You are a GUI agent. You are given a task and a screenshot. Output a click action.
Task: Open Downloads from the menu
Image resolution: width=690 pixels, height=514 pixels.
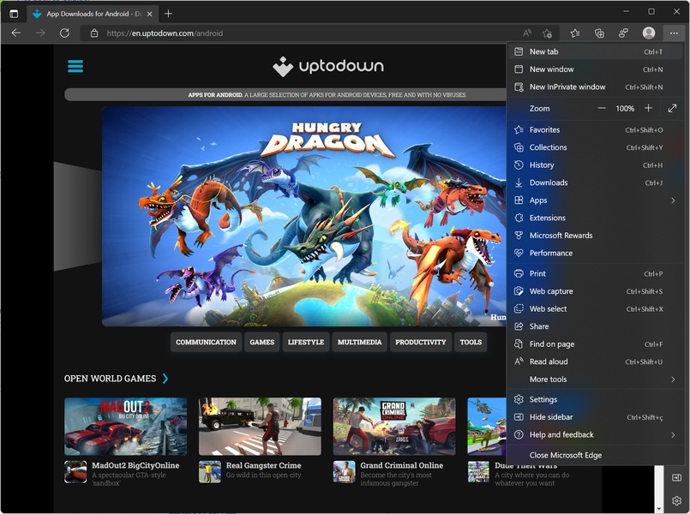tap(549, 182)
